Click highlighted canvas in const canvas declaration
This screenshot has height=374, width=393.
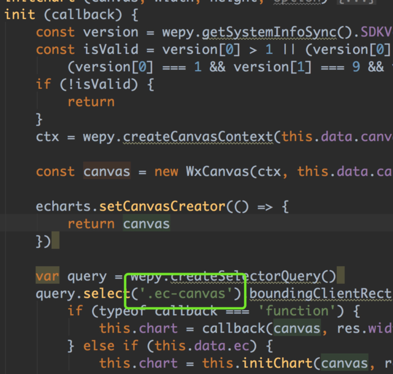107,172
